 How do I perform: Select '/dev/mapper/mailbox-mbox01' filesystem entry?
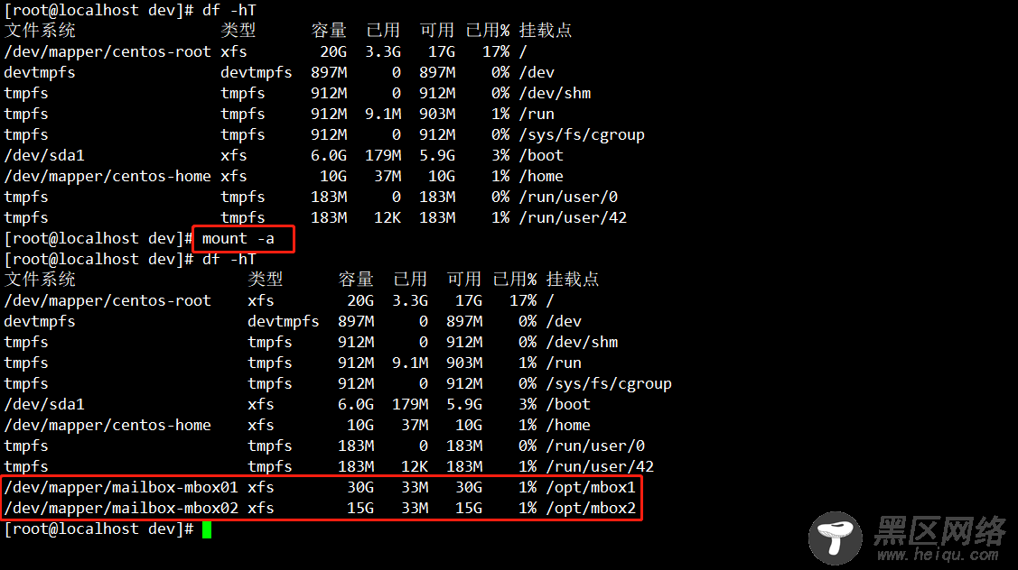point(121,488)
